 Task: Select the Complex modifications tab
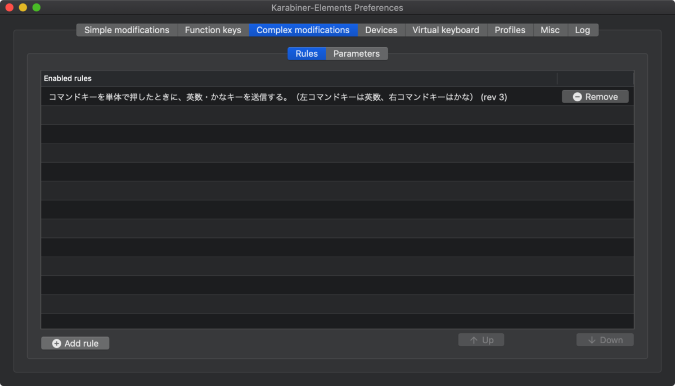(303, 30)
